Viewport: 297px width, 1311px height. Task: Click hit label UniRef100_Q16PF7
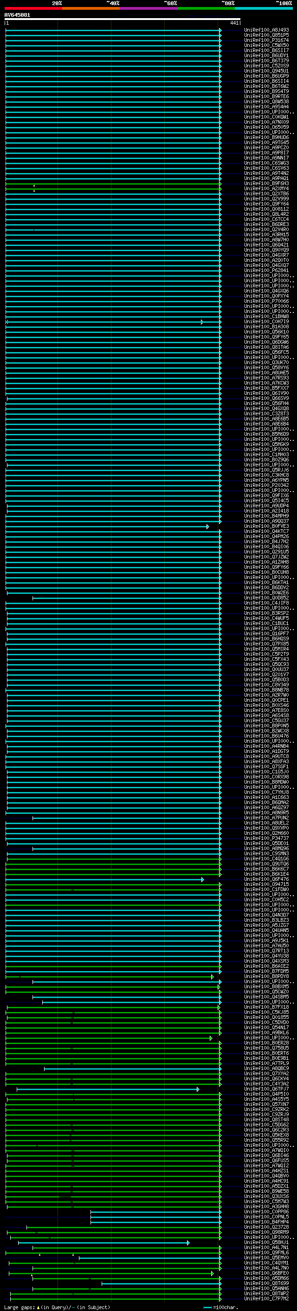pyautogui.click(x=266, y=633)
